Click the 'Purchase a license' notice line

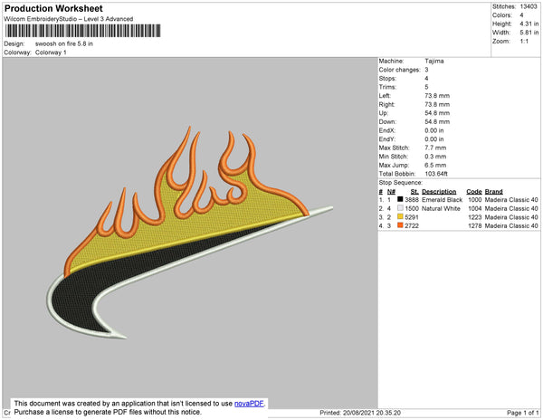point(108,412)
